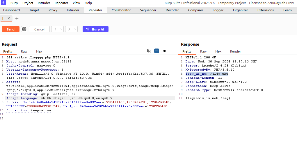Click the X-Powered-By: PHP/5.6.40 header
This screenshot has height=165, width=297.
[210, 70]
